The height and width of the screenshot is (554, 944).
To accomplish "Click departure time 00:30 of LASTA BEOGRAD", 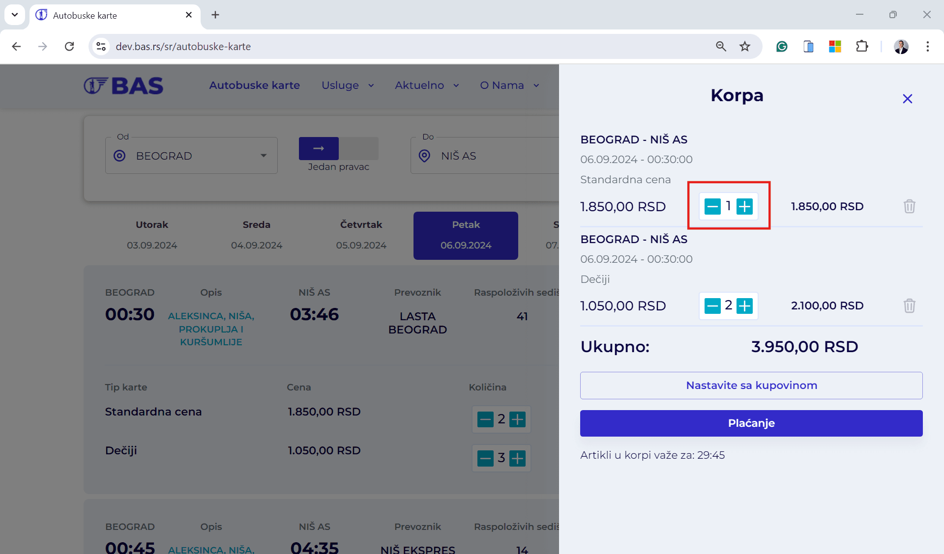I will [130, 314].
